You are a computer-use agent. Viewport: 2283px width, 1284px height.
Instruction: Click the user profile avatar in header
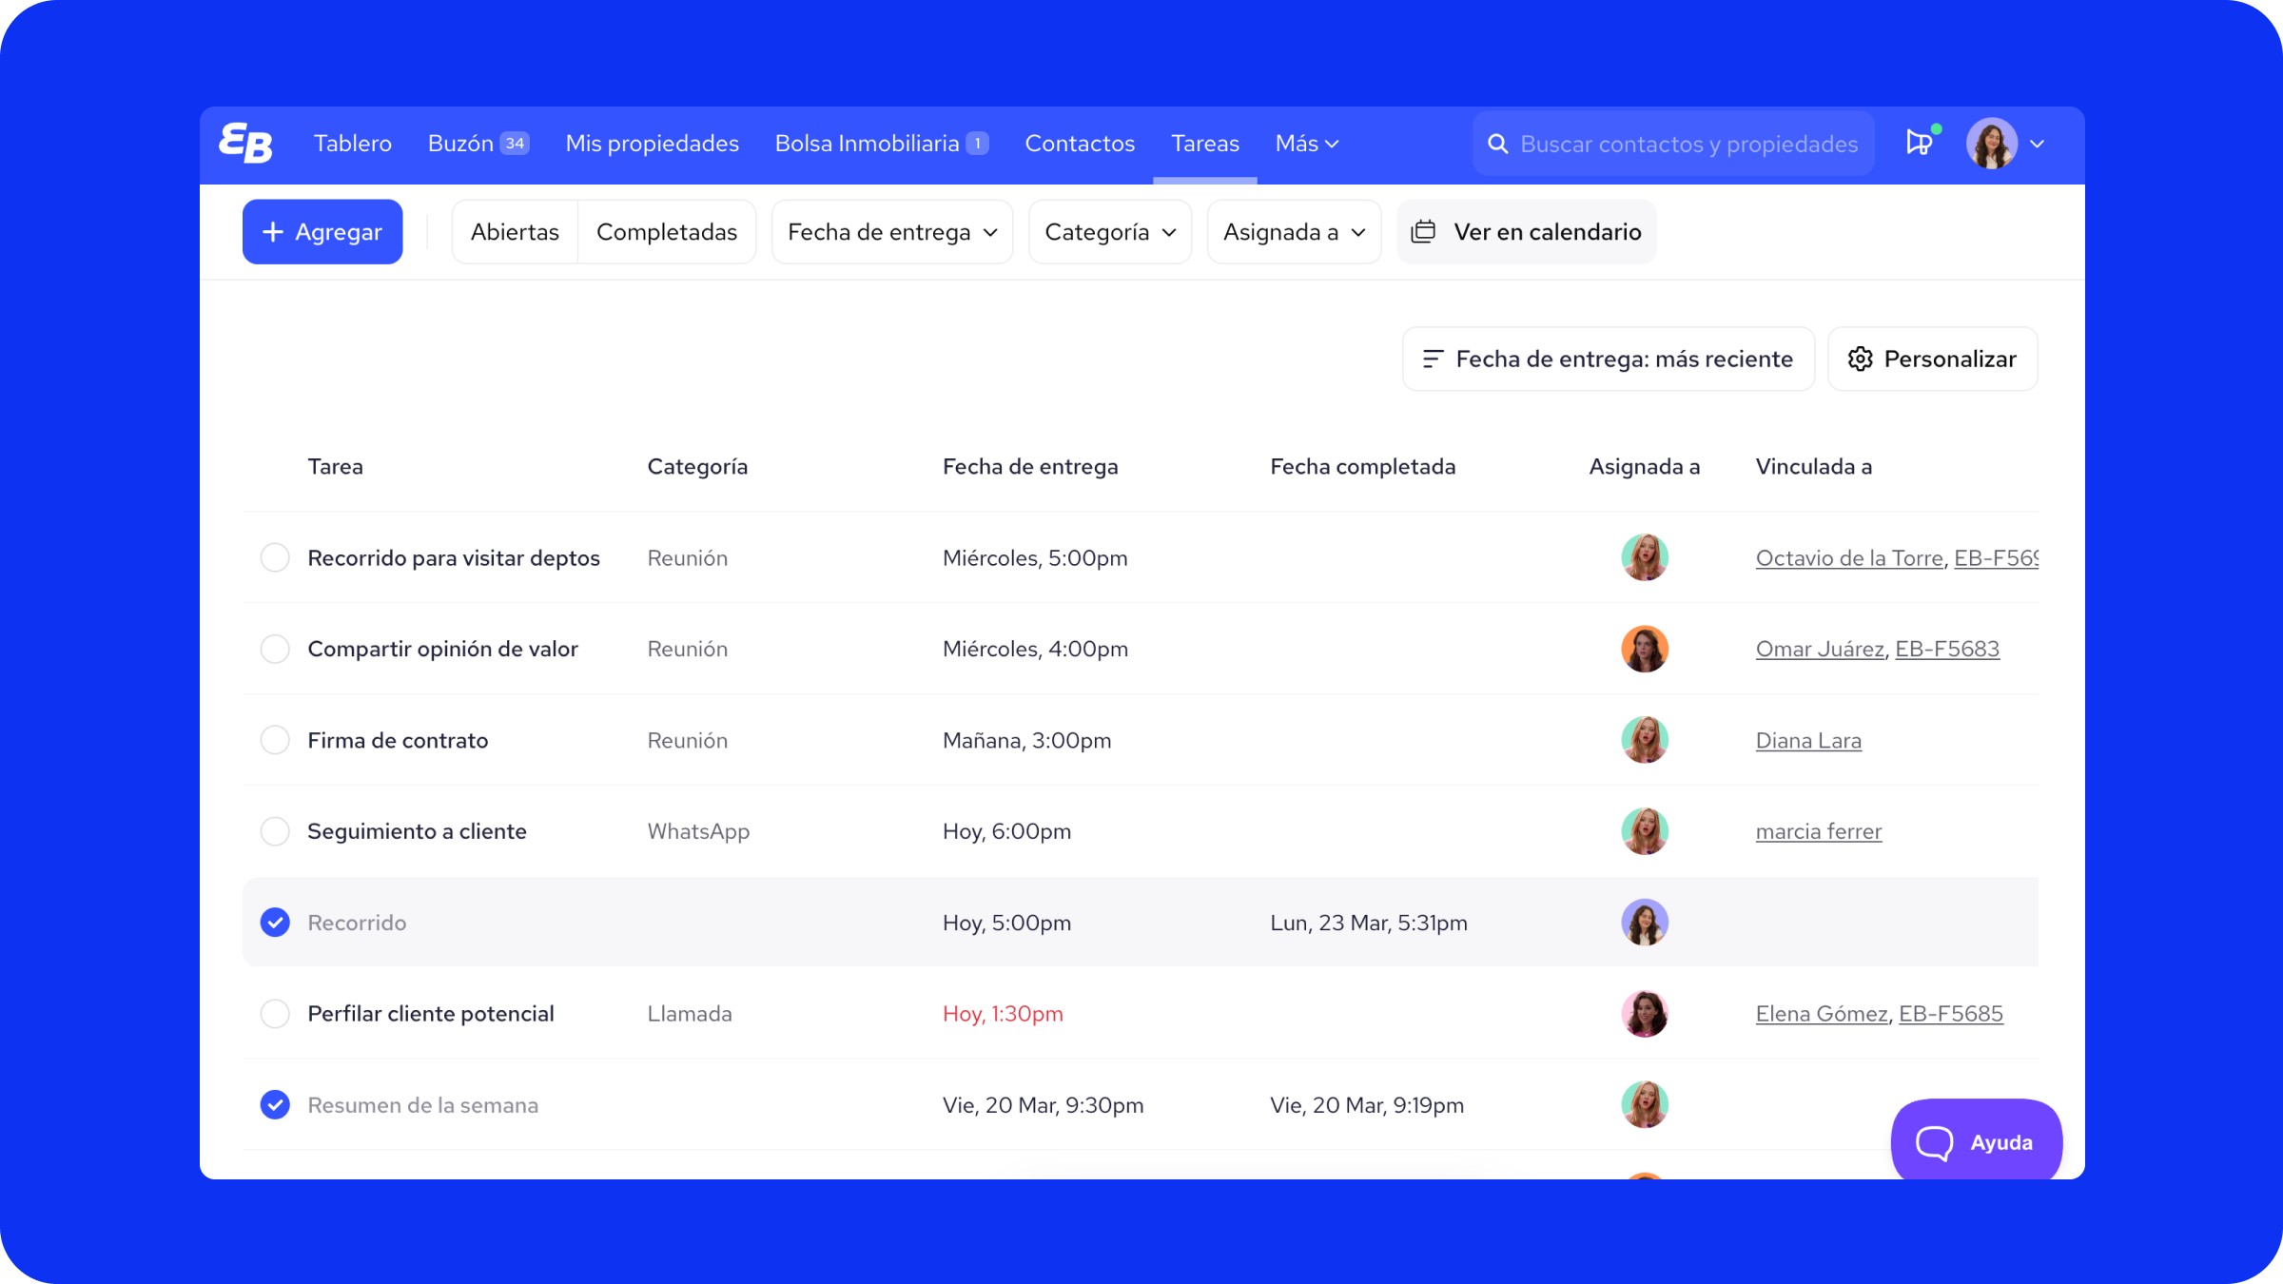[1992, 144]
